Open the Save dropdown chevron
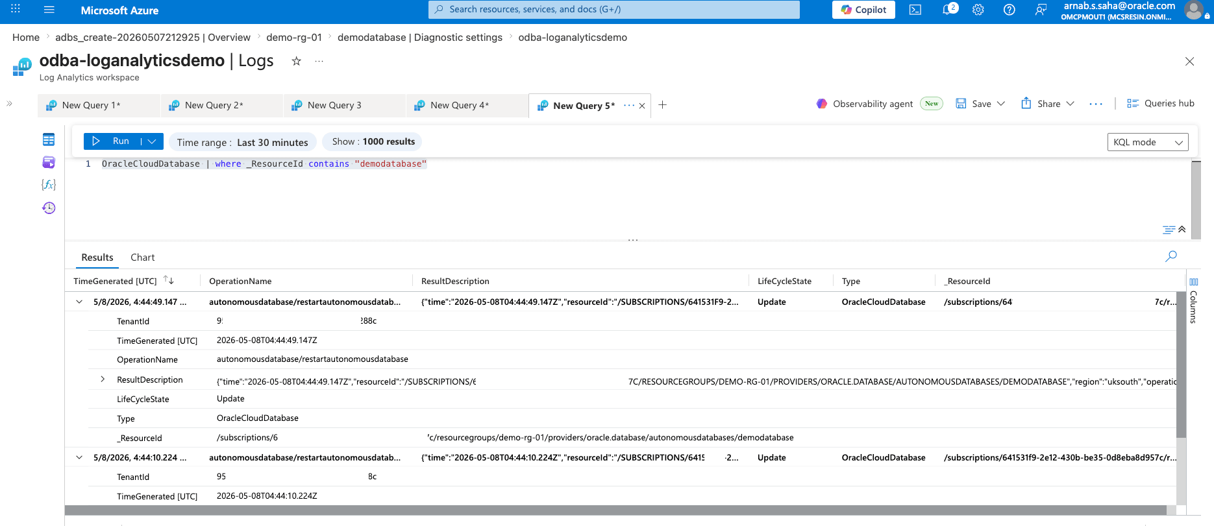 click(x=1001, y=104)
